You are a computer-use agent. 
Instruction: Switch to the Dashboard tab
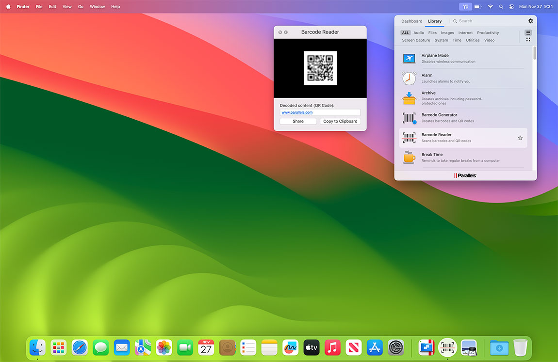click(411, 21)
